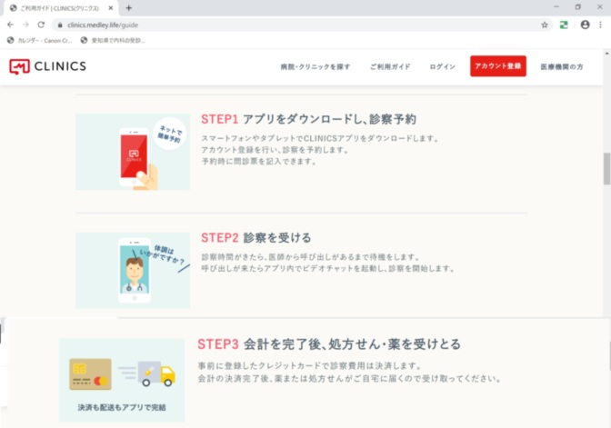
Task: Close the ご利用ガイド tab
Action: coord(111,8)
